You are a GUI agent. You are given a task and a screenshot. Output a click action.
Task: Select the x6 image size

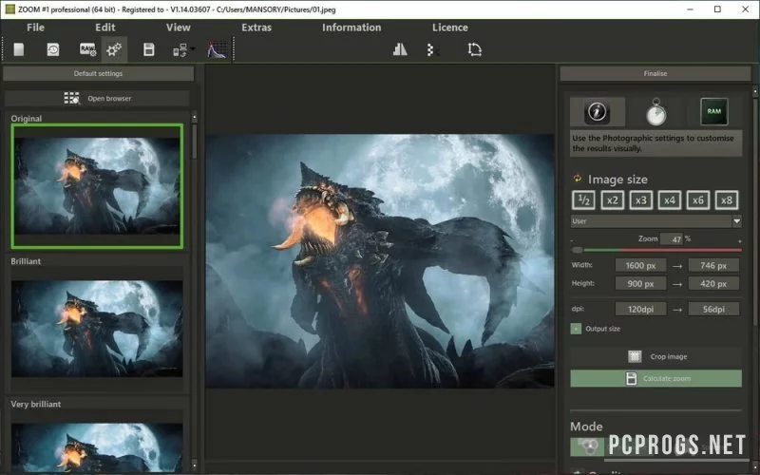698,200
